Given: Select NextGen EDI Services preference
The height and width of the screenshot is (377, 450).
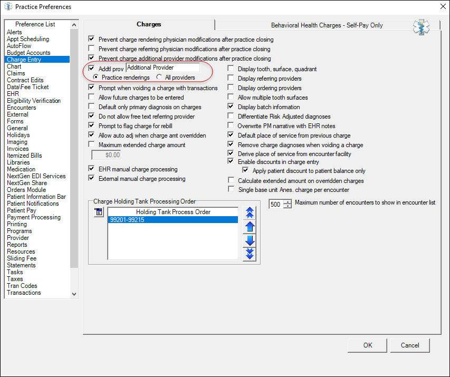Looking at the screenshot, I should click(x=36, y=176).
